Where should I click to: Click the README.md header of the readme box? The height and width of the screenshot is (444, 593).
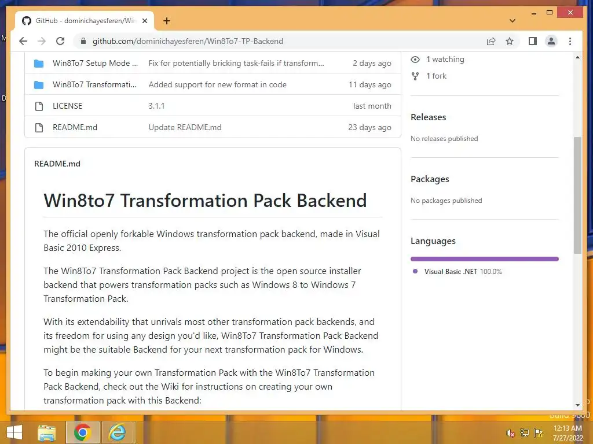57,164
